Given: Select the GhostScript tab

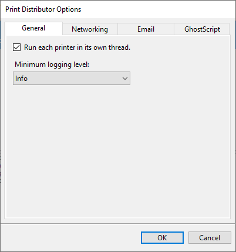Looking at the screenshot, I should coord(202,29).
